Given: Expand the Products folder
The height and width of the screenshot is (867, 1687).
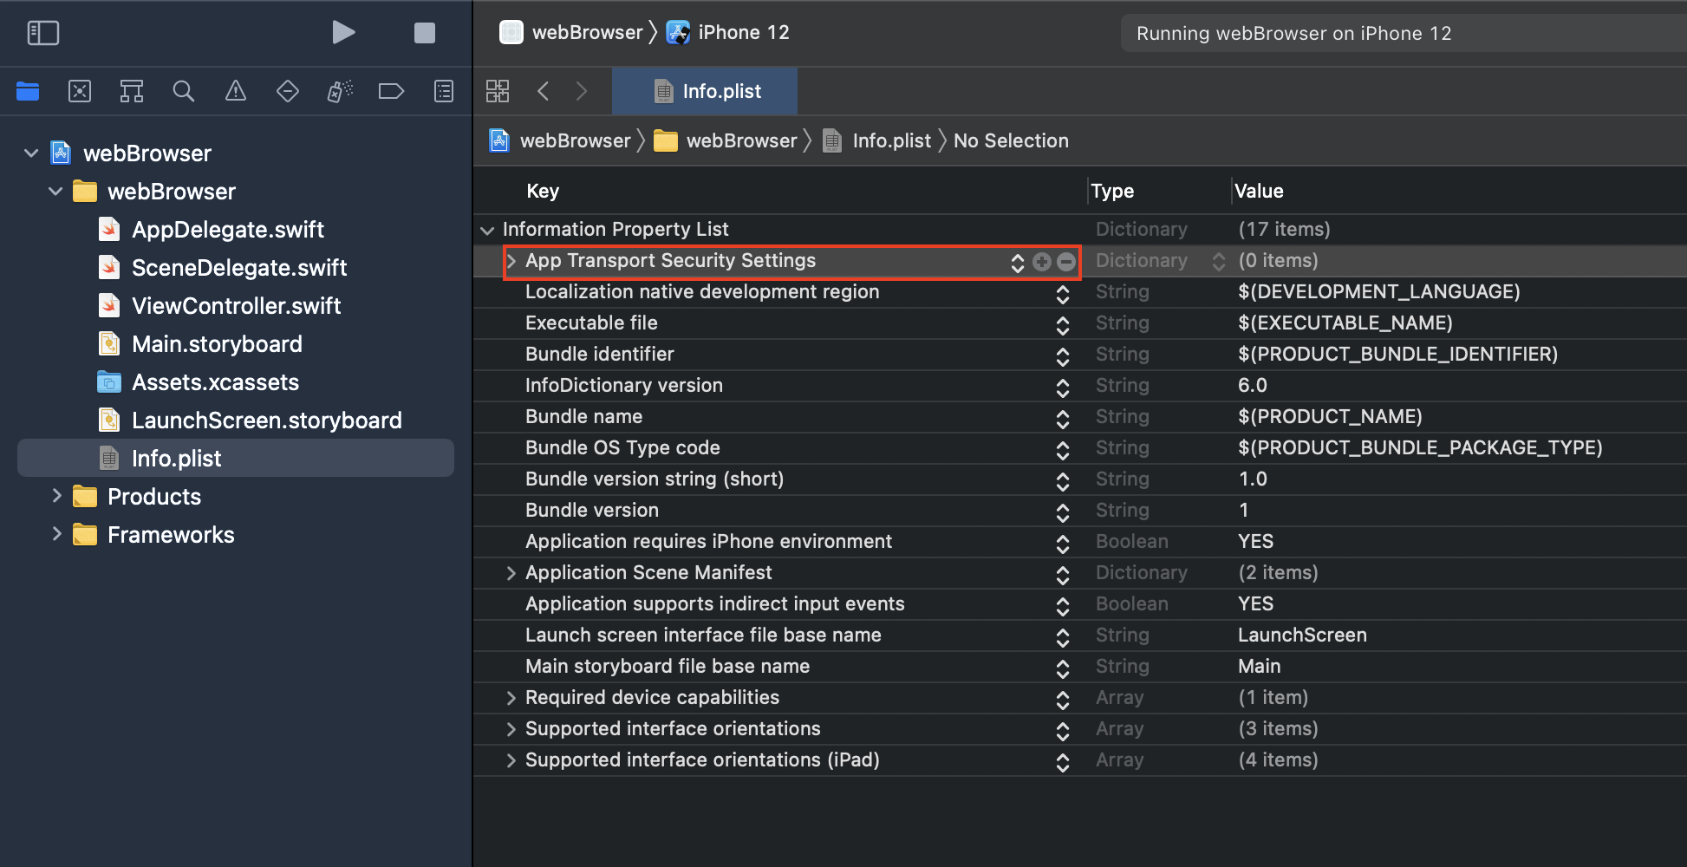Looking at the screenshot, I should point(56,496).
